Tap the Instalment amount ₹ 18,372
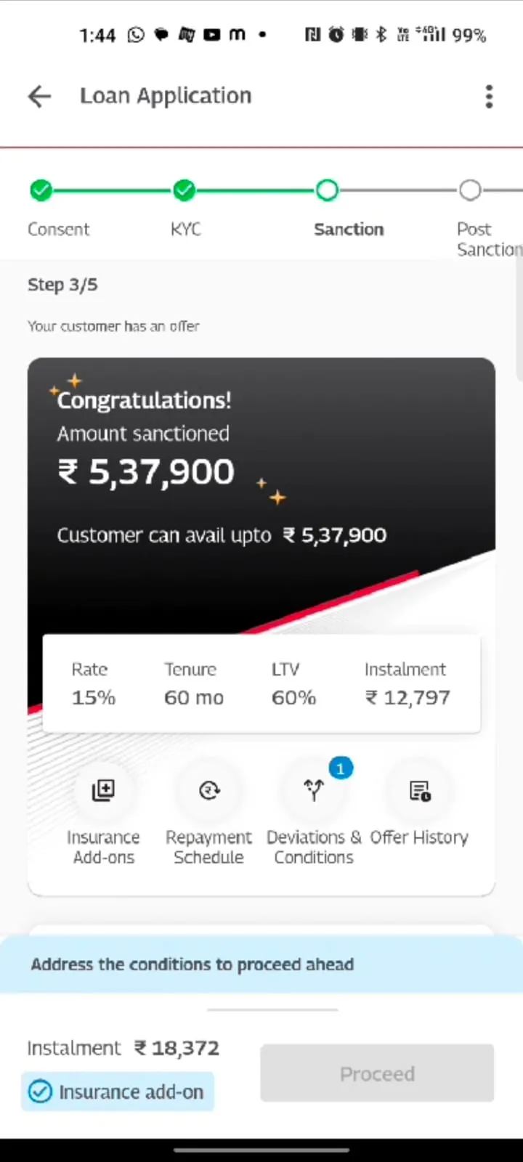Viewport: 523px width, 1162px height. coord(177,1048)
